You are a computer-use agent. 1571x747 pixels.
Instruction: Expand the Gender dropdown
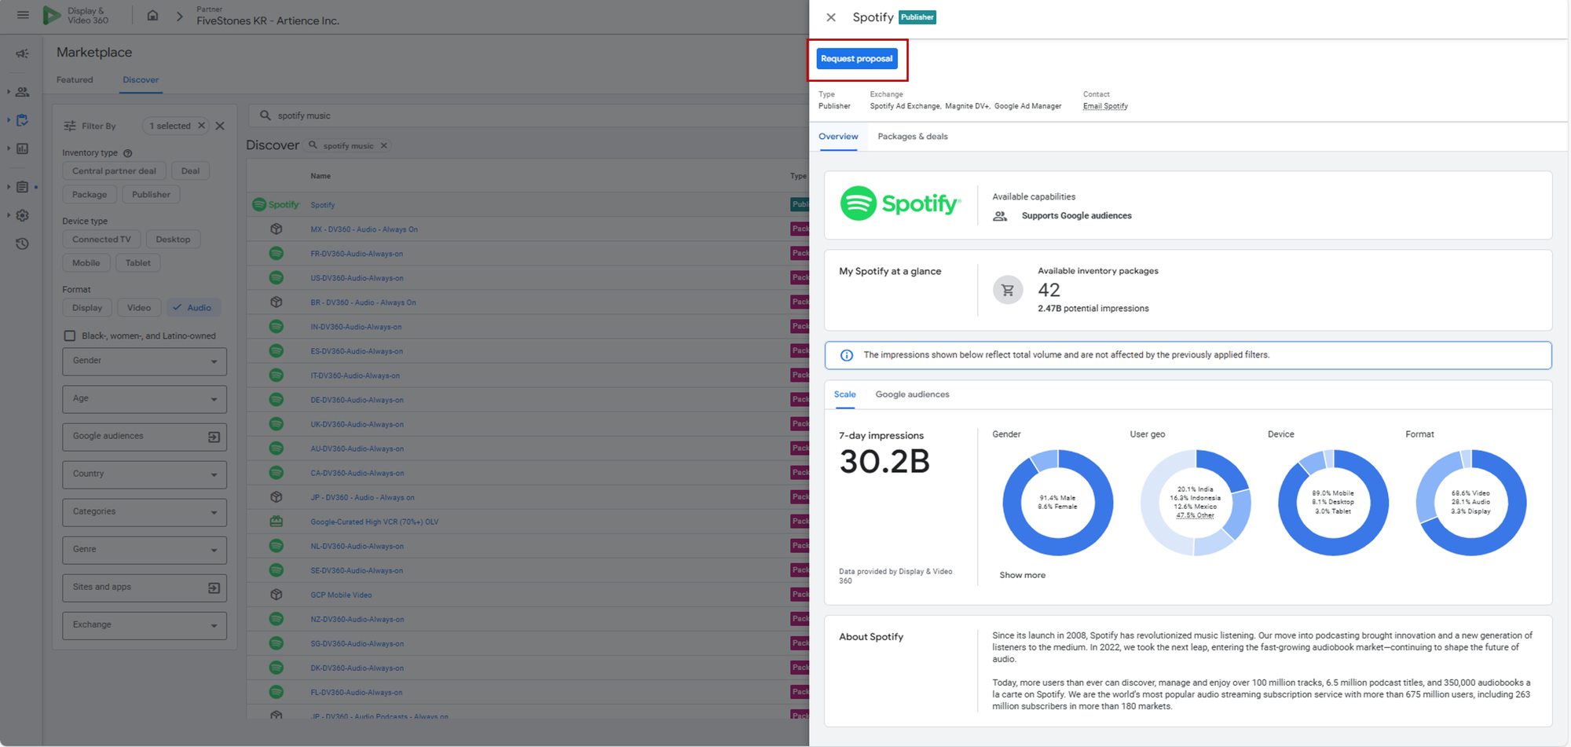[145, 361]
